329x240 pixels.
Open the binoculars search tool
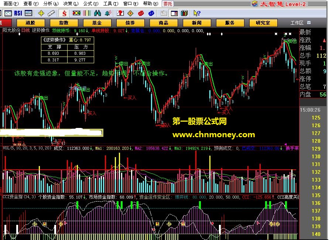(97, 13)
